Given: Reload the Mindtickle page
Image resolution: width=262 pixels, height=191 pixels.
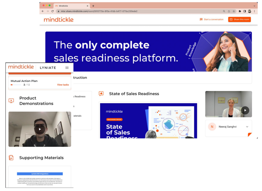Looking at the screenshot, I should point(52,11).
